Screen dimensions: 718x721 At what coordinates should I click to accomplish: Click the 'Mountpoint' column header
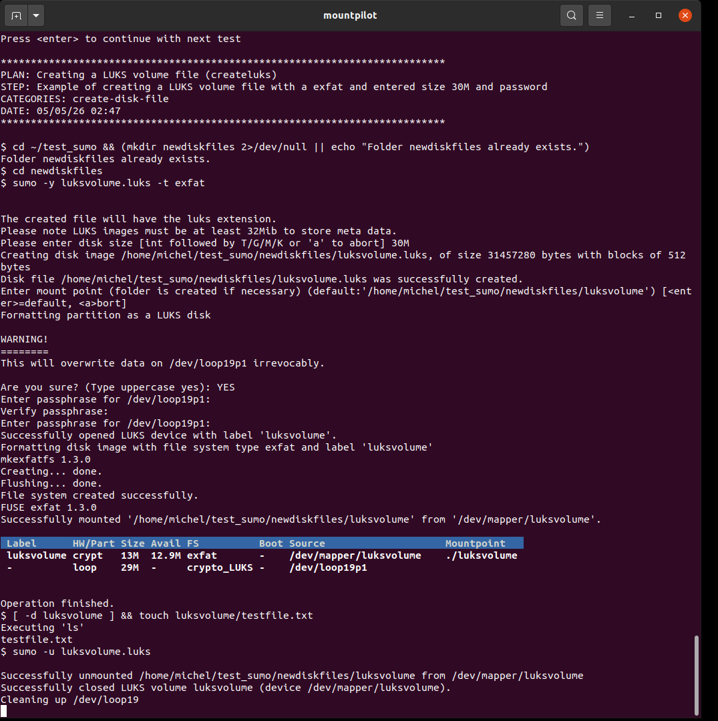(x=475, y=543)
